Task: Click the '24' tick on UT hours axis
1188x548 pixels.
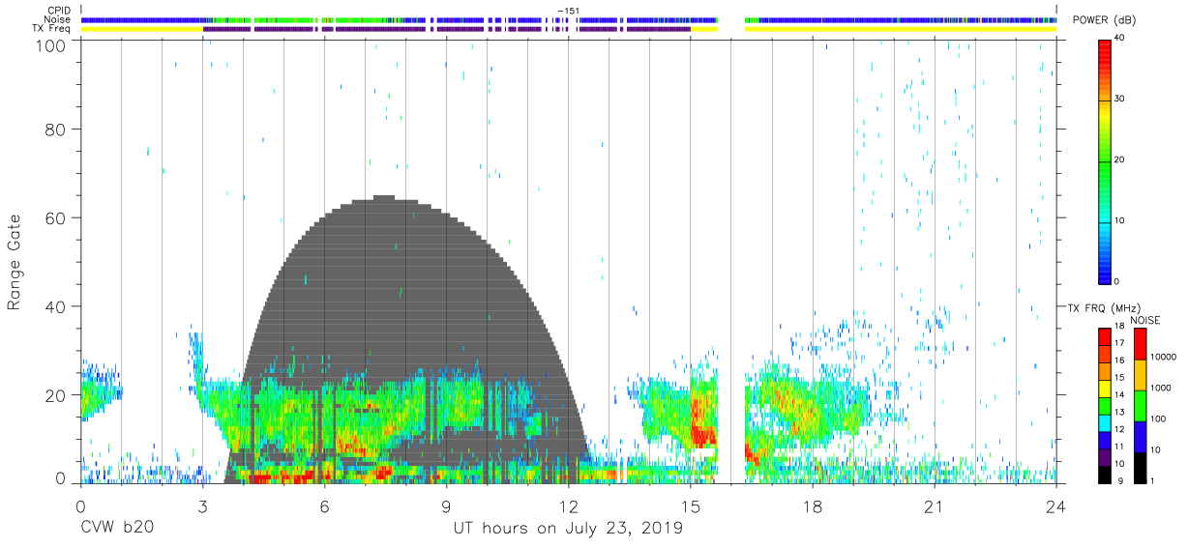Action: (x=1055, y=506)
